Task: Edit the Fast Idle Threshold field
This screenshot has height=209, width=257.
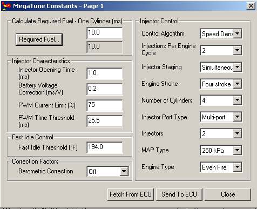Action: click(x=105, y=147)
